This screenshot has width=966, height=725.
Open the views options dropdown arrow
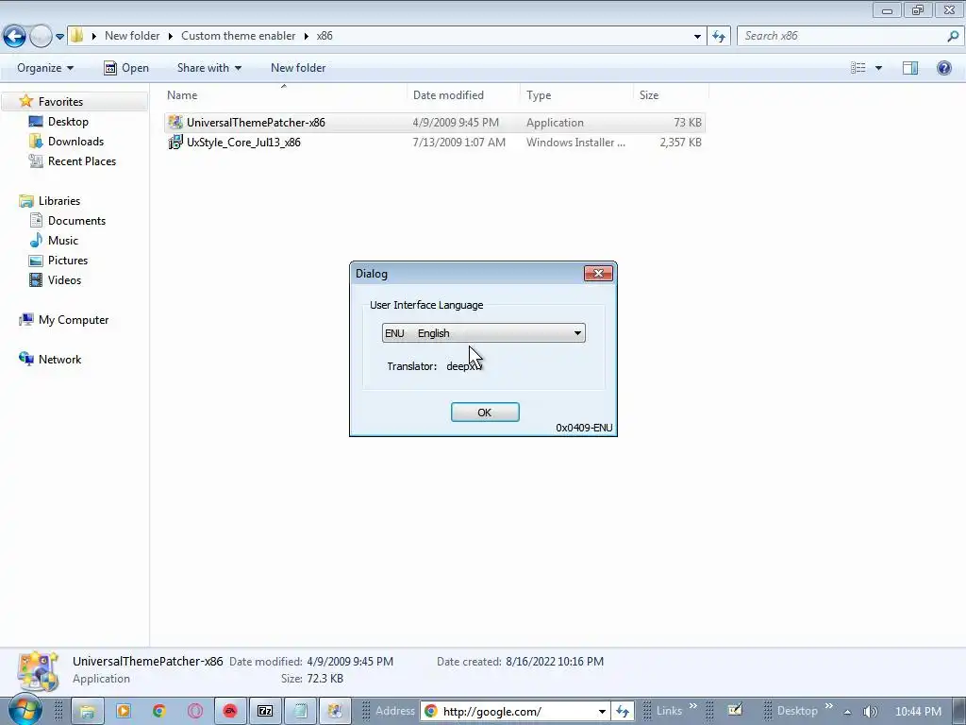[878, 68]
